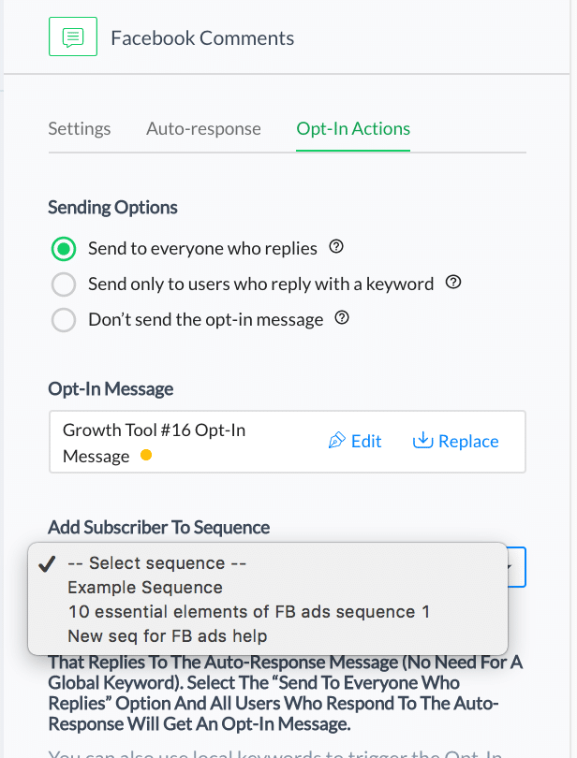Select Don't send the opt-in message
The image size is (577, 758).
[x=64, y=320]
